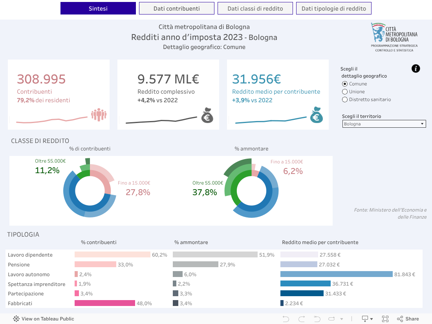Click the Replay animation icon in toolbar
432x324 pixels.
pyautogui.click(x=331, y=319)
